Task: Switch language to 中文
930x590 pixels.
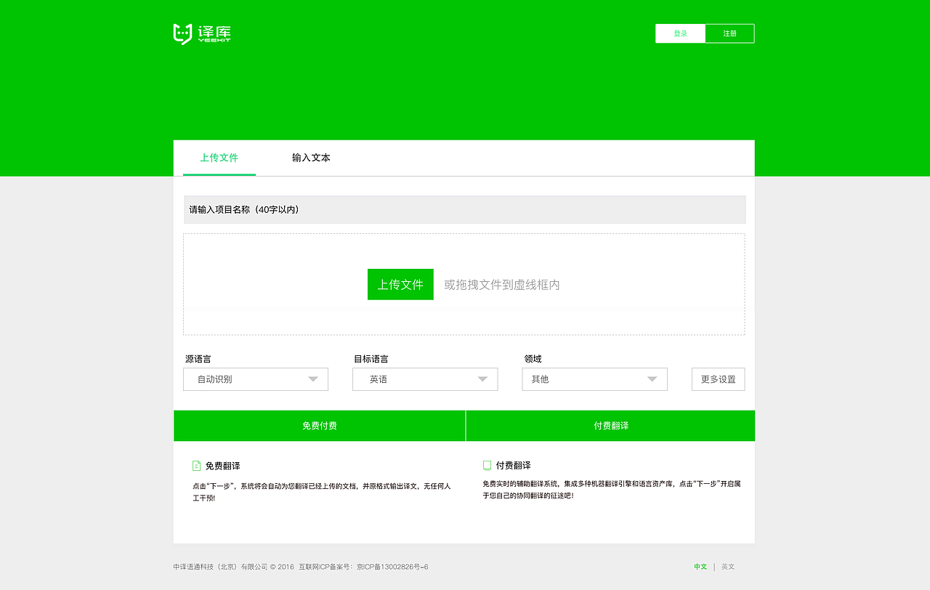Action: pos(700,567)
